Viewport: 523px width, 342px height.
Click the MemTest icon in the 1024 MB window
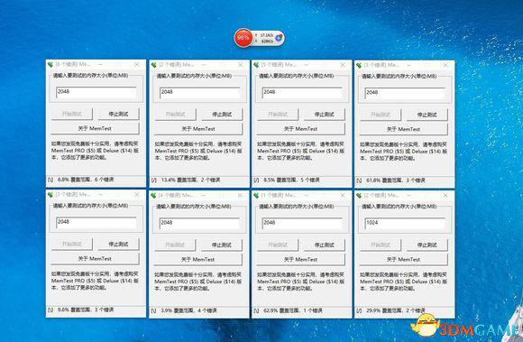pyautogui.click(x=359, y=196)
